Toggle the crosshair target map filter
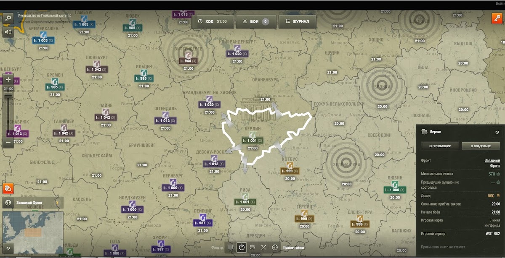This screenshot has width=505, height=258. pyautogui.click(x=275, y=247)
